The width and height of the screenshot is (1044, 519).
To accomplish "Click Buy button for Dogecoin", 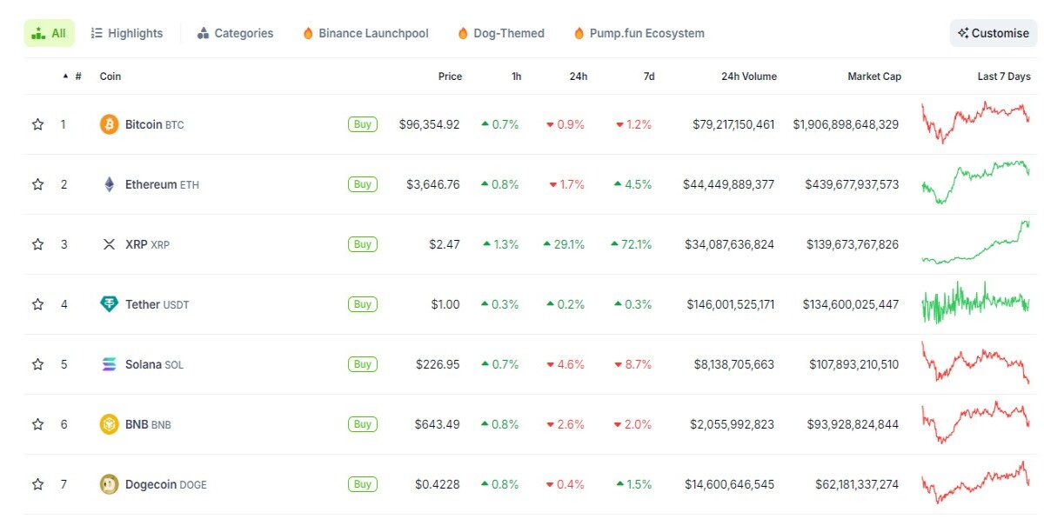I will [363, 484].
